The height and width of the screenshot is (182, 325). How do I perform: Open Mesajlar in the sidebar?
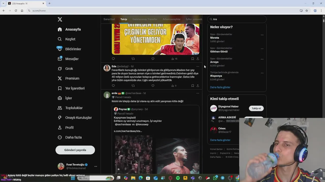point(68,59)
